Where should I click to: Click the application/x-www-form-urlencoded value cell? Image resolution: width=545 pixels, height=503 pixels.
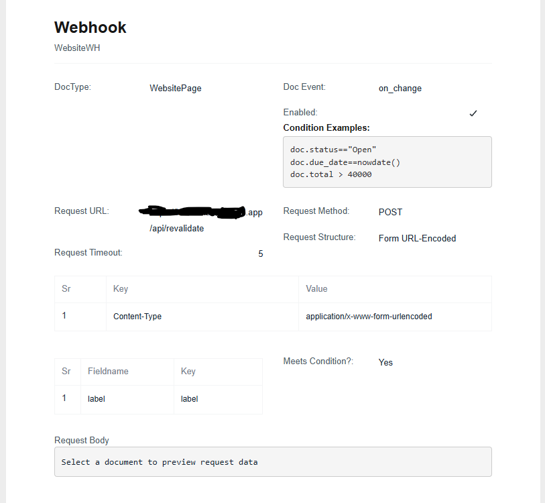(396, 317)
